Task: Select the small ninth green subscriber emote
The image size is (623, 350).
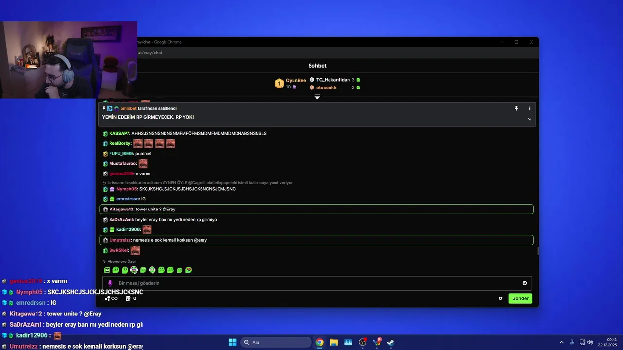Action: [x=180, y=270]
